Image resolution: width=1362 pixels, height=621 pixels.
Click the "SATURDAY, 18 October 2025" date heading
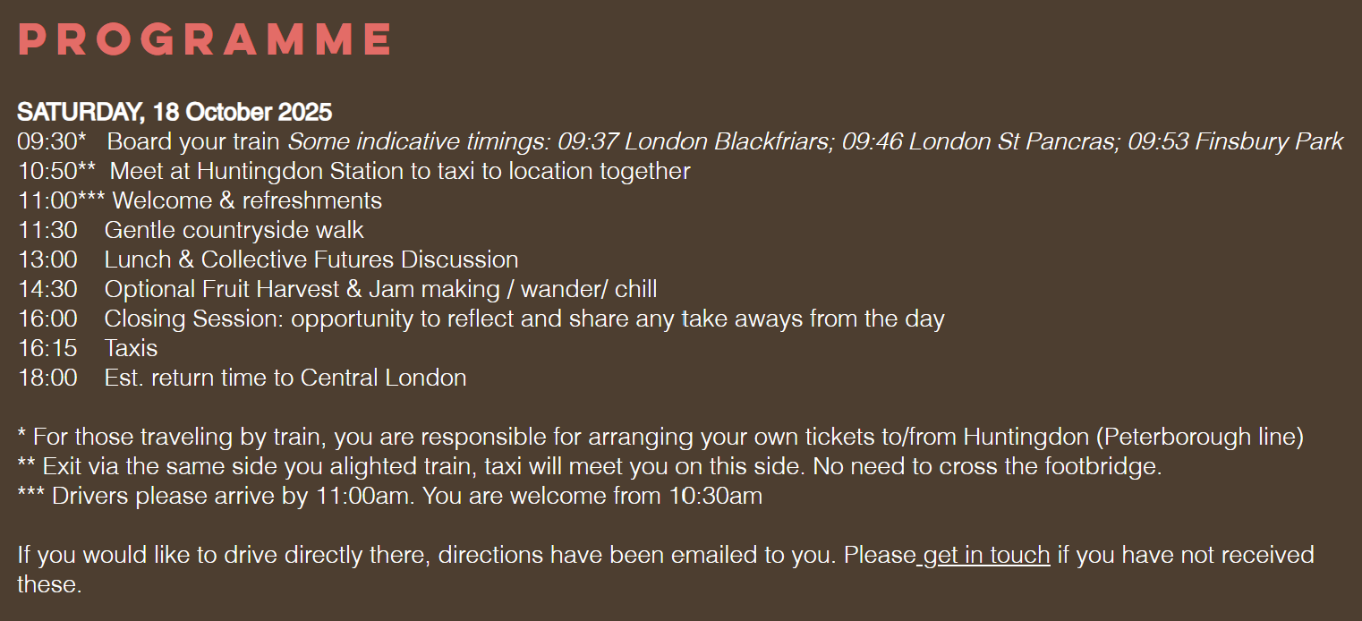coord(175,113)
